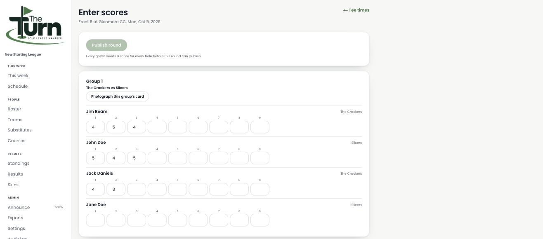Click Photograph this group's card button
Viewport: 543px width, 239px height.
tap(118, 96)
